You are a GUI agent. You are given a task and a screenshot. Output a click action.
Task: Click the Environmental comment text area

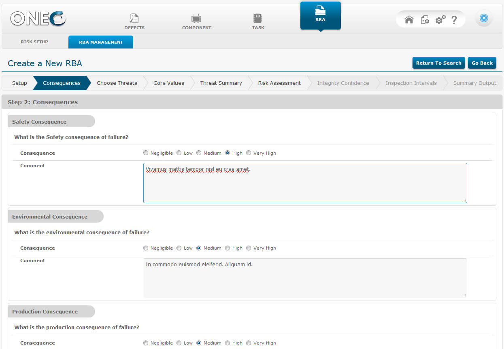pyautogui.click(x=305, y=278)
